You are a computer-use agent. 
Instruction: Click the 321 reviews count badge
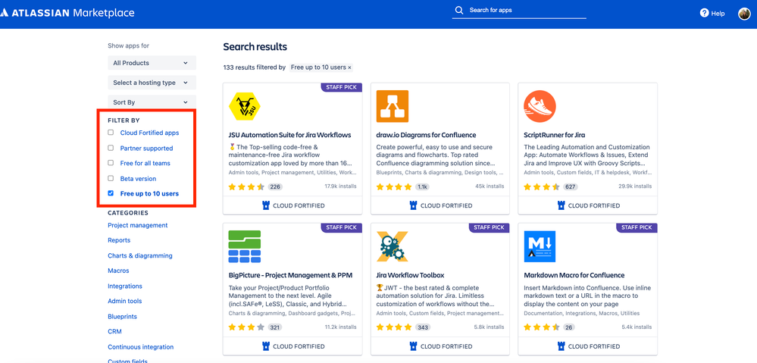[x=275, y=327]
